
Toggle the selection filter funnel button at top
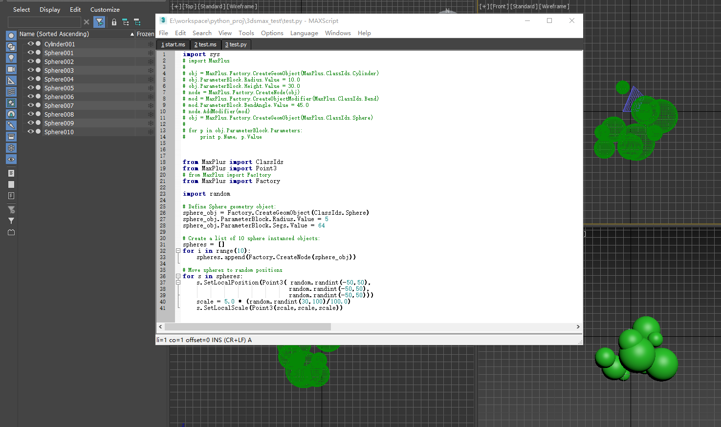(100, 22)
